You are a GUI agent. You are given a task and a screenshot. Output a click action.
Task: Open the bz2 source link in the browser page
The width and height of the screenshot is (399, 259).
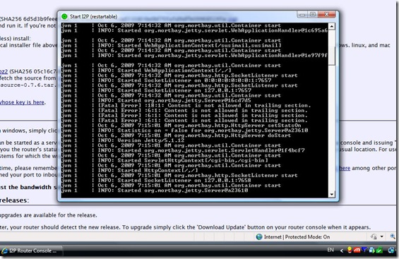[4, 71]
